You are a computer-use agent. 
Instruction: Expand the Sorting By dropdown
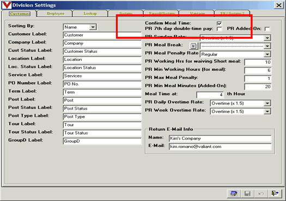[93, 27]
